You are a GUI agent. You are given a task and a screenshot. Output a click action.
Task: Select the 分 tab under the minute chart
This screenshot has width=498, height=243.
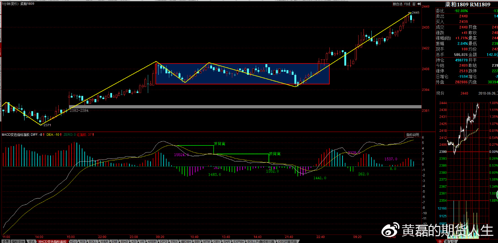(x=440, y=241)
